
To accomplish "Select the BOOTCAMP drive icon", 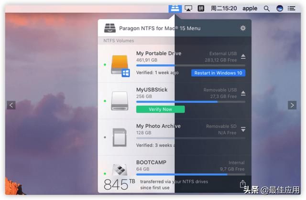I will pos(120,170).
